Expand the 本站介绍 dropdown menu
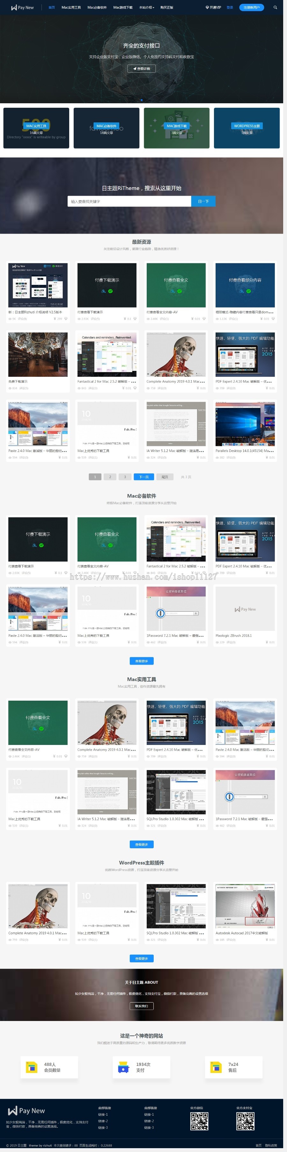 147,8
